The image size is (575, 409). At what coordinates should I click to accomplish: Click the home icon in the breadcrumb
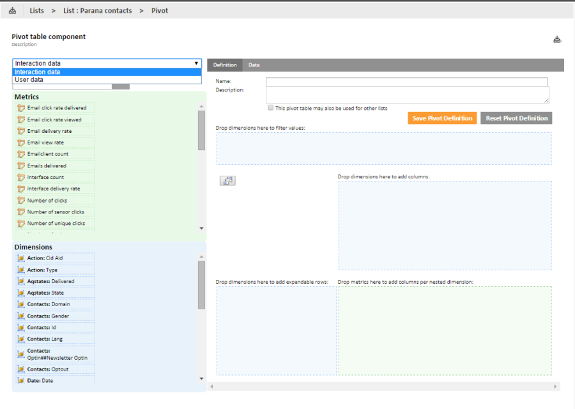(12, 10)
